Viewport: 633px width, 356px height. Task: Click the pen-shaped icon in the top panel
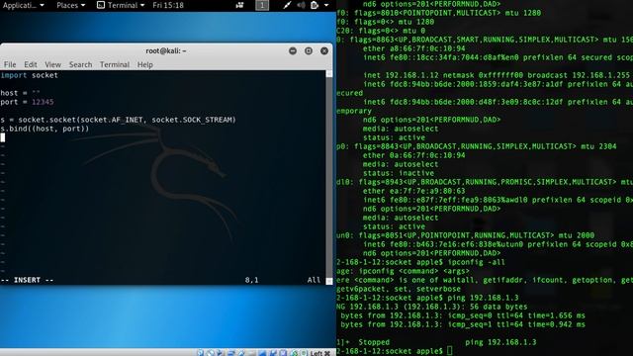287,5
